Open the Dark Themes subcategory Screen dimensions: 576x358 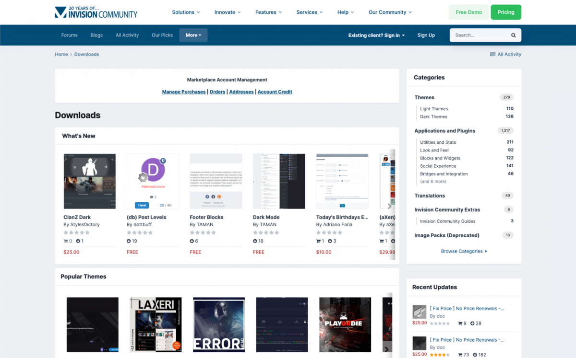[x=433, y=116]
